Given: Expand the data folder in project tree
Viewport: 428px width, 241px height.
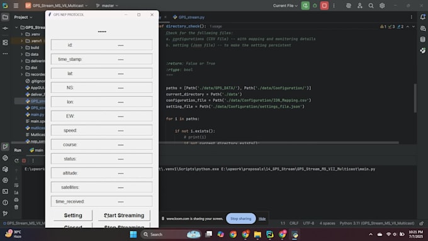Looking at the screenshot, I should click(x=22, y=54).
